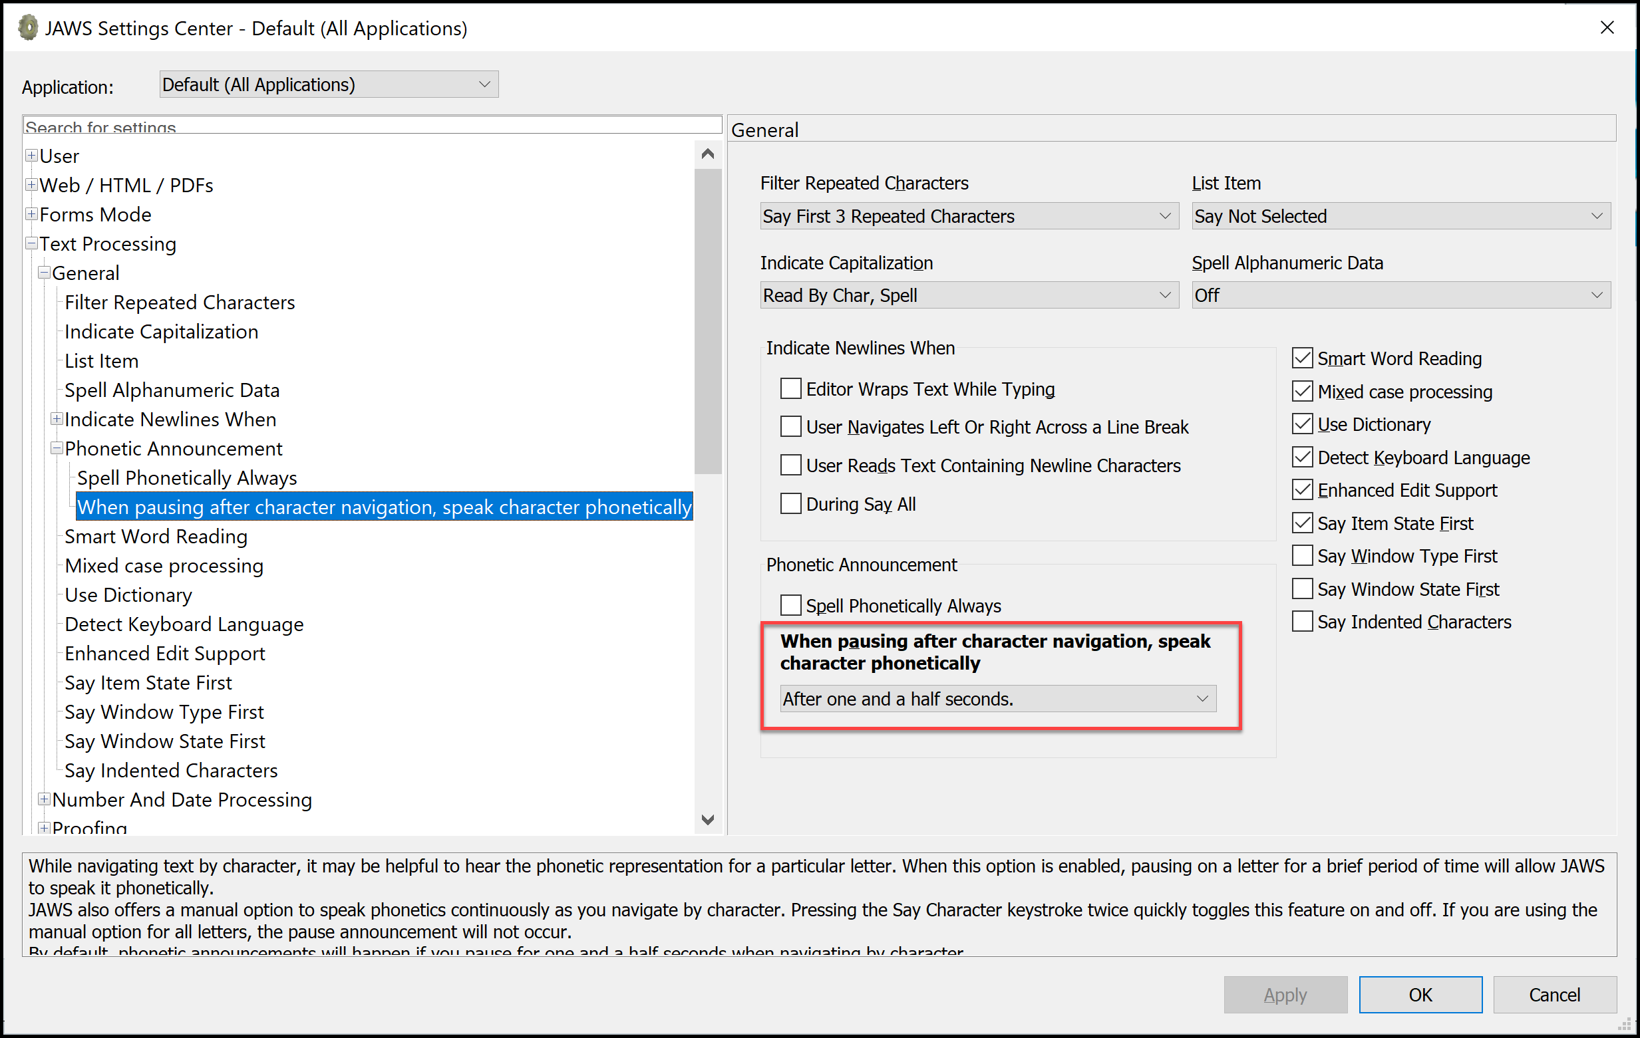This screenshot has height=1038, width=1640.
Task: Collapse the General tree node
Action: (45, 273)
